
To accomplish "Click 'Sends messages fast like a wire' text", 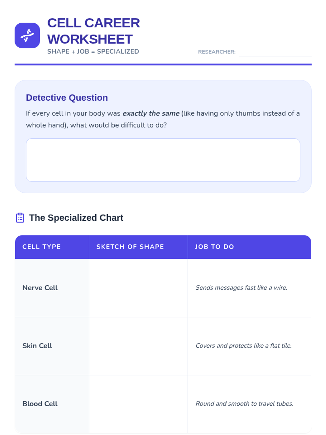I will 241,288.
